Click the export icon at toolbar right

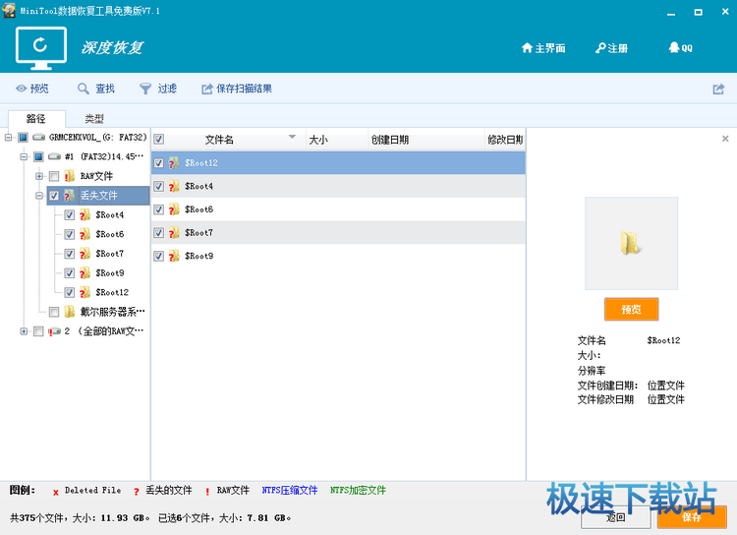click(718, 89)
